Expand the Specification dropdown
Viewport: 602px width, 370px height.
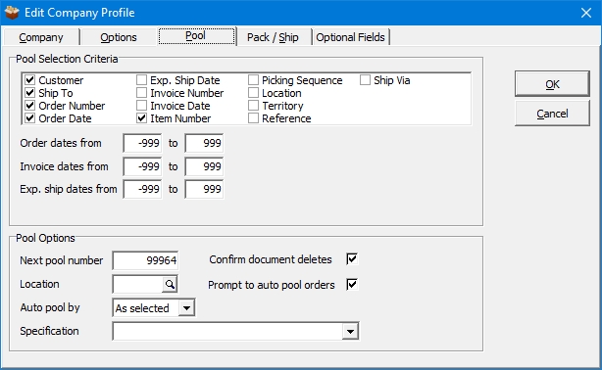pos(350,331)
